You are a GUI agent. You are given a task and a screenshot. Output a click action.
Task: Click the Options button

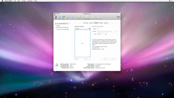[x=87, y=59]
